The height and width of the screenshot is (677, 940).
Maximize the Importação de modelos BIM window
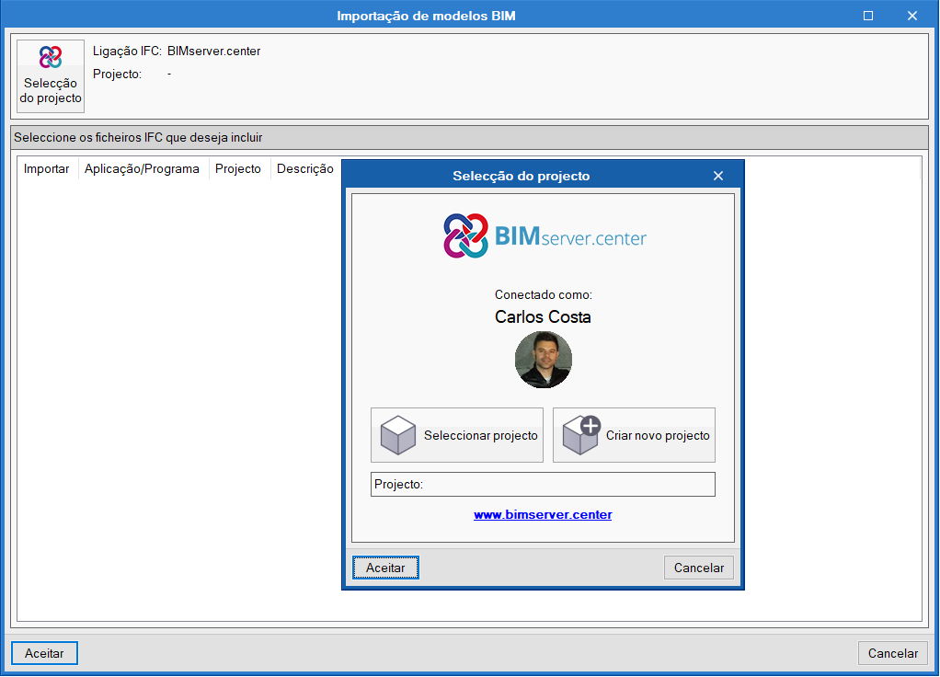[868, 16]
